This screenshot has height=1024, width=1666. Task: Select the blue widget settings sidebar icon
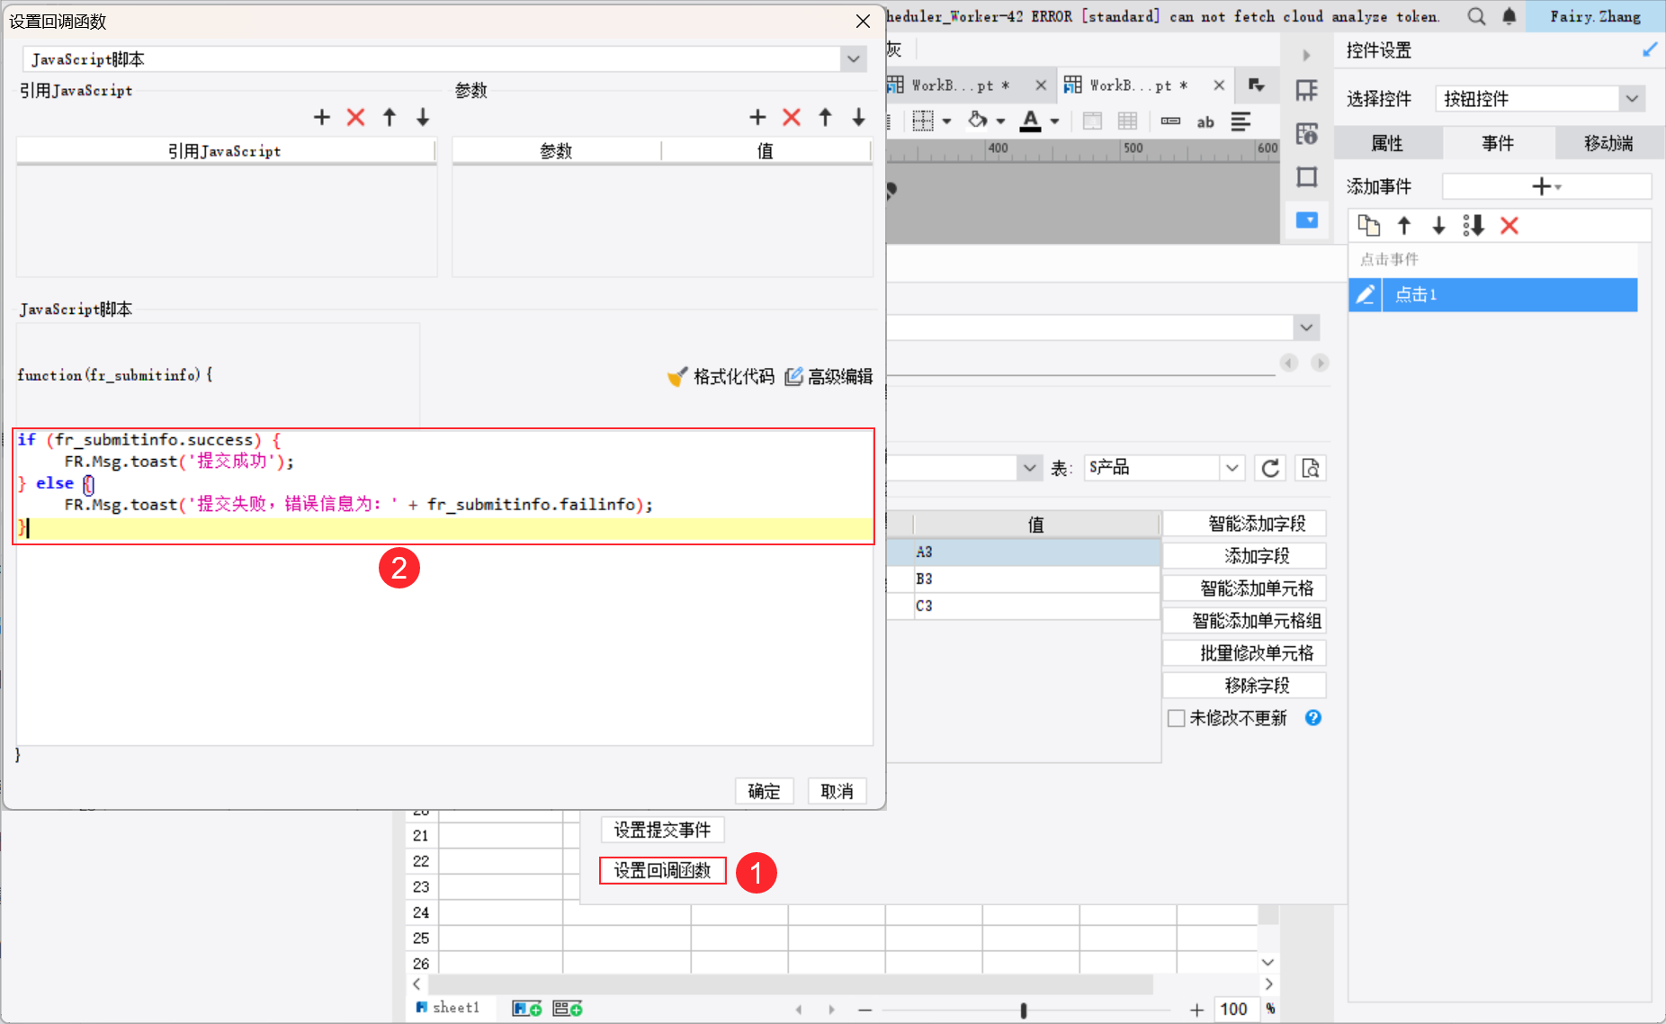click(1307, 220)
